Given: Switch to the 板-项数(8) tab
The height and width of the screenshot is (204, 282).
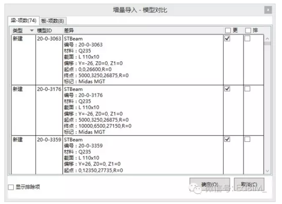Looking at the screenshot, I should click(x=53, y=21).
